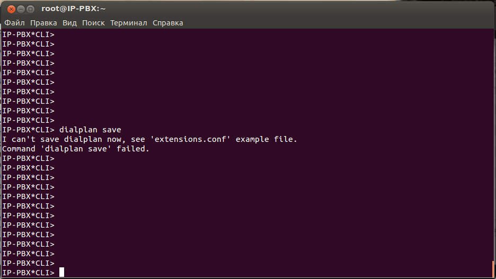The height and width of the screenshot is (279, 496).
Task: Open the Файл menu
Action: pos(15,23)
